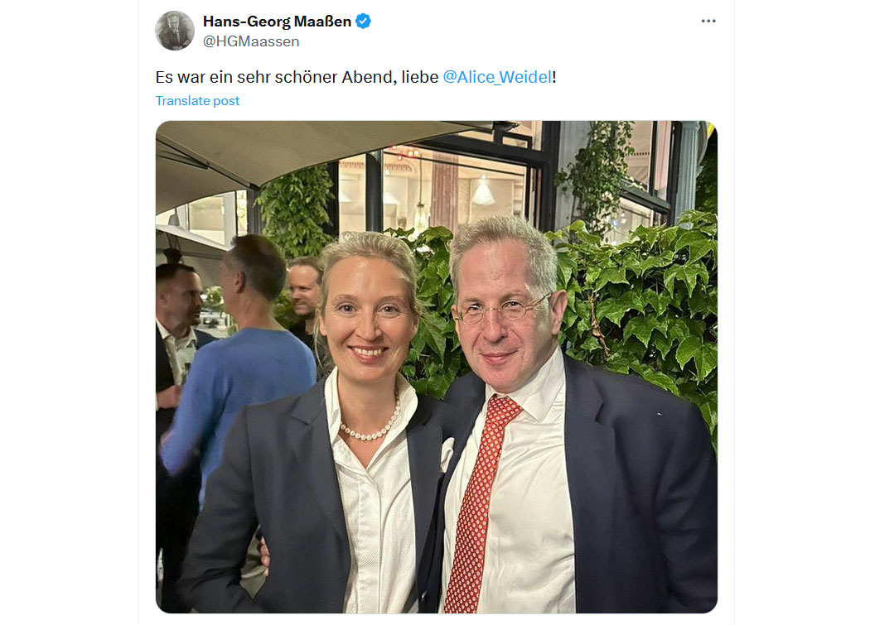
Task: Open the three-dot more options menu
Action: (708, 21)
